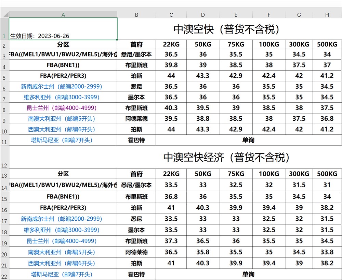
Task: Select the cell with value 39.8
Action: pos(171,65)
